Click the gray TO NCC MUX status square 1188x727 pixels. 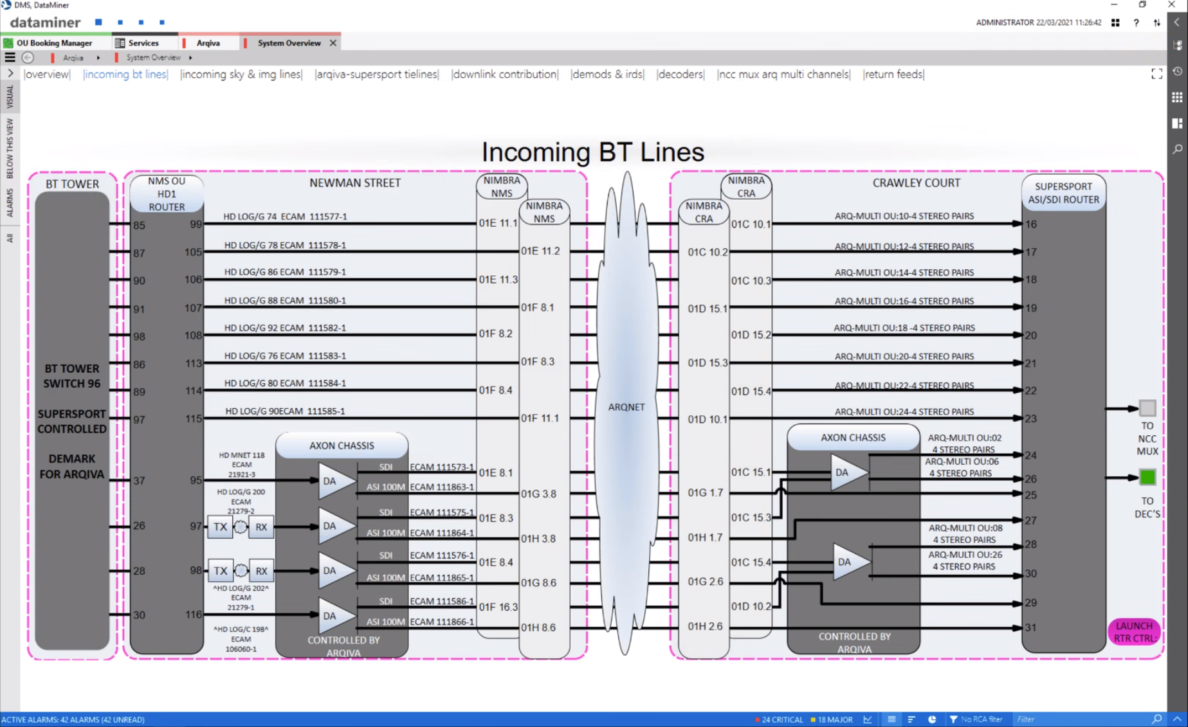point(1147,408)
